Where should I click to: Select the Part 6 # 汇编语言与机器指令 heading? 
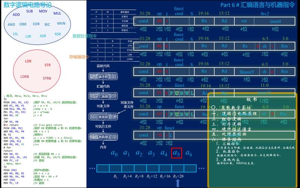[x=258, y=5]
